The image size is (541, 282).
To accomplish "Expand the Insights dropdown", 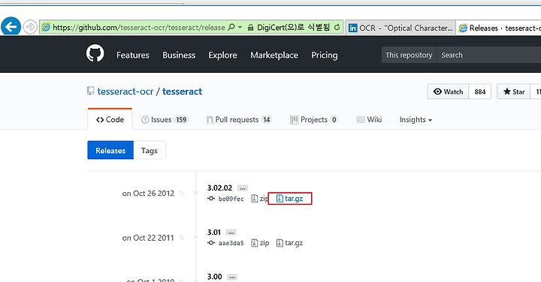I will pyautogui.click(x=416, y=119).
